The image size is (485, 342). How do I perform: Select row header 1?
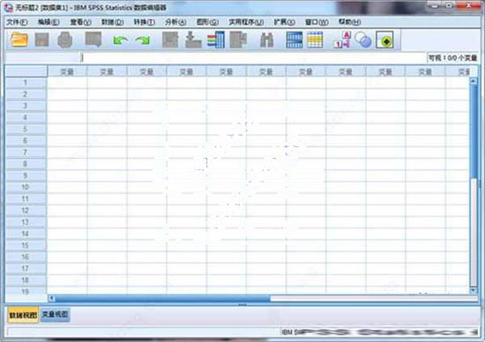[26, 82]
